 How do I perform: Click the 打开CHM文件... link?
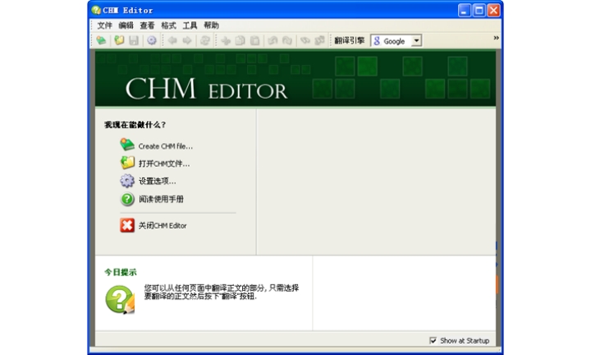click(164, 164)
